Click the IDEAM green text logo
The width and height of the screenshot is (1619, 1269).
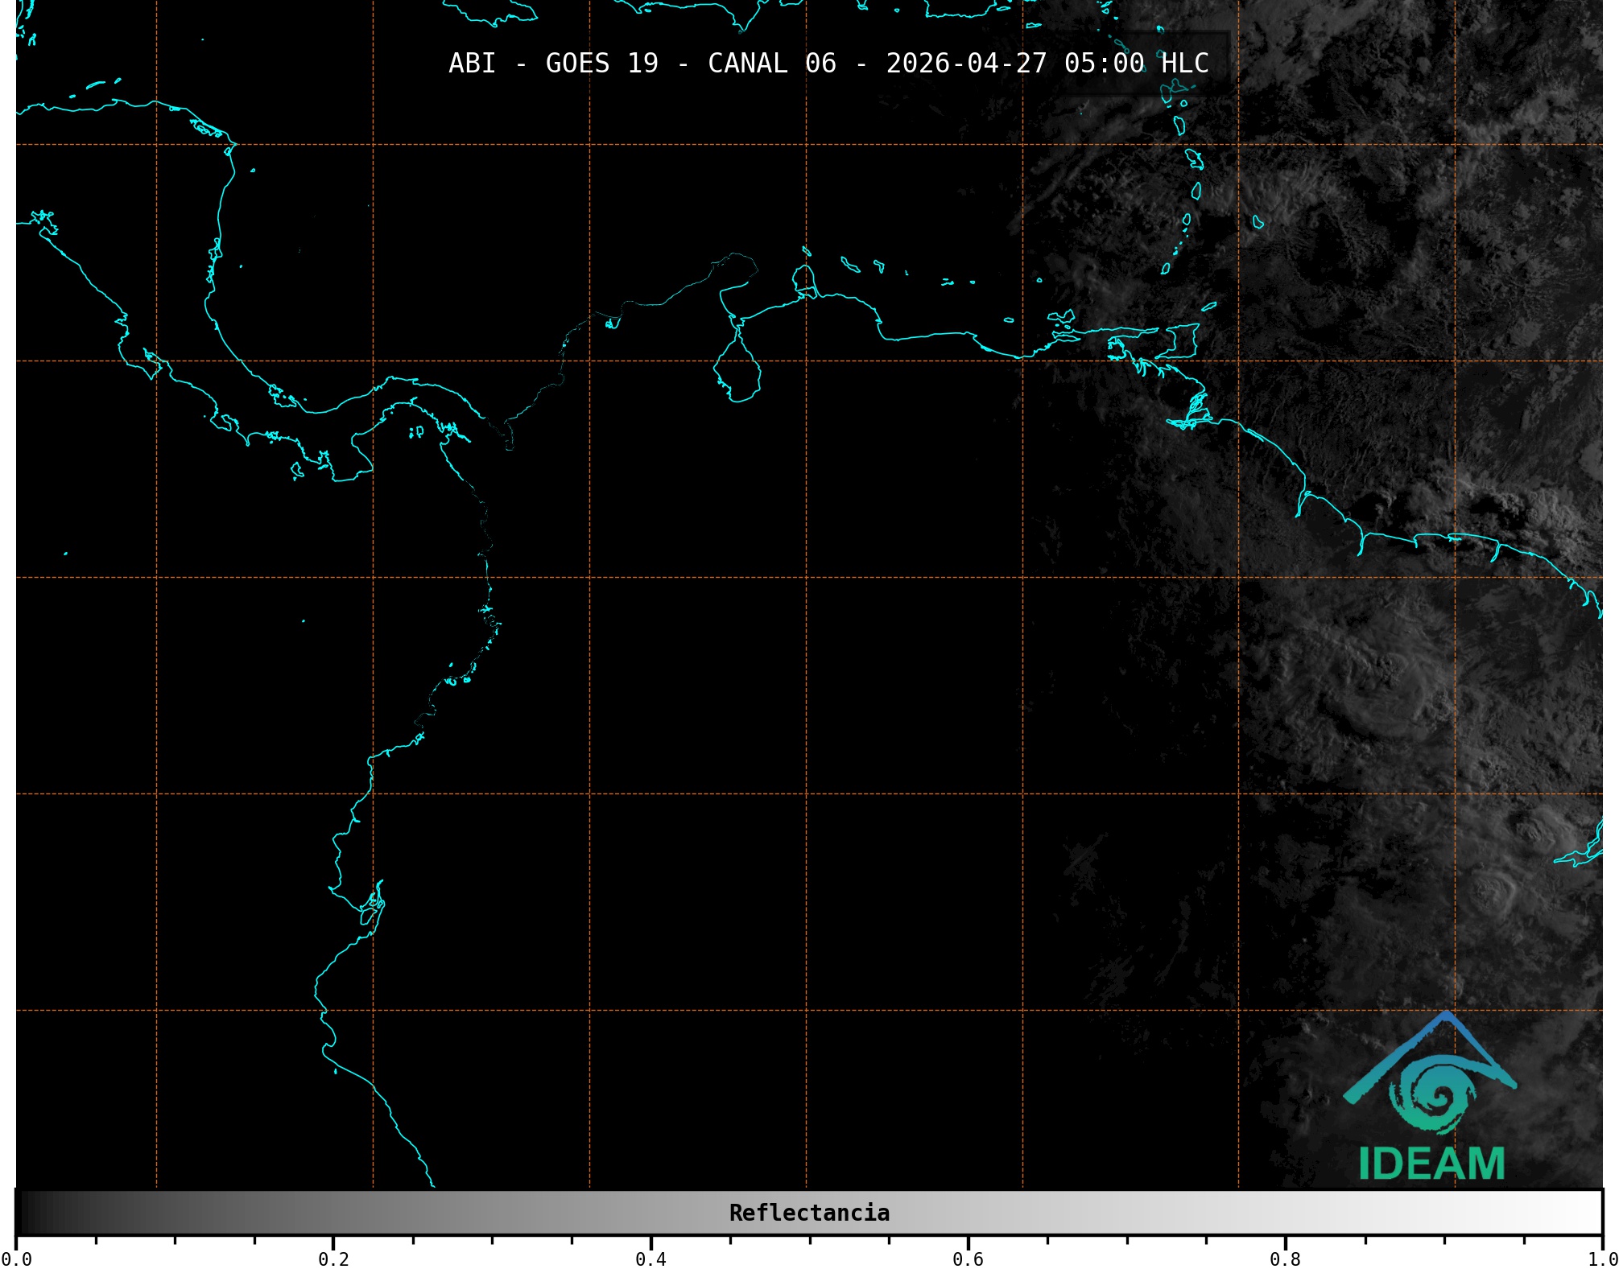pyautogui.click(x=1431, y=1164)
